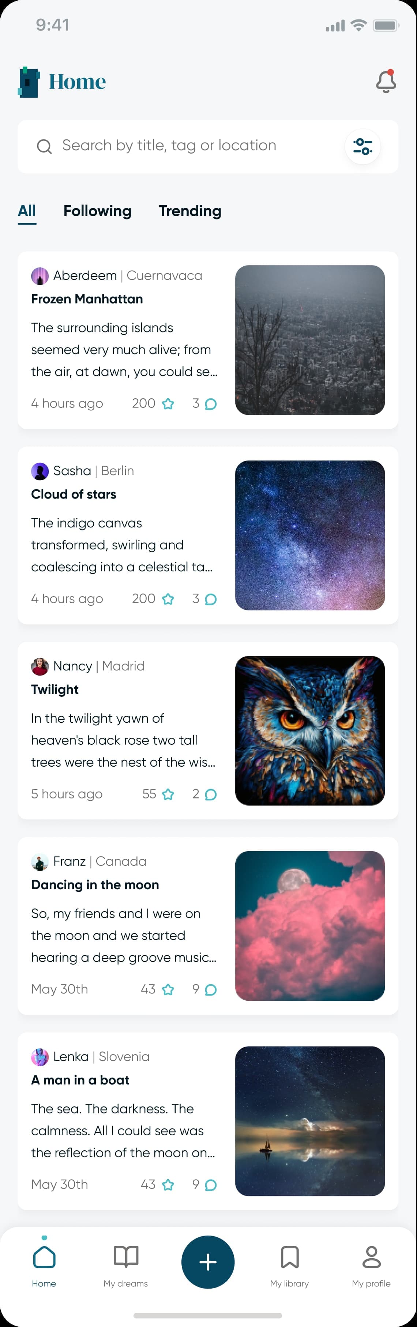Star the Twilight post
Viewport: 417px width, 1327px height.
click(168, 794)
